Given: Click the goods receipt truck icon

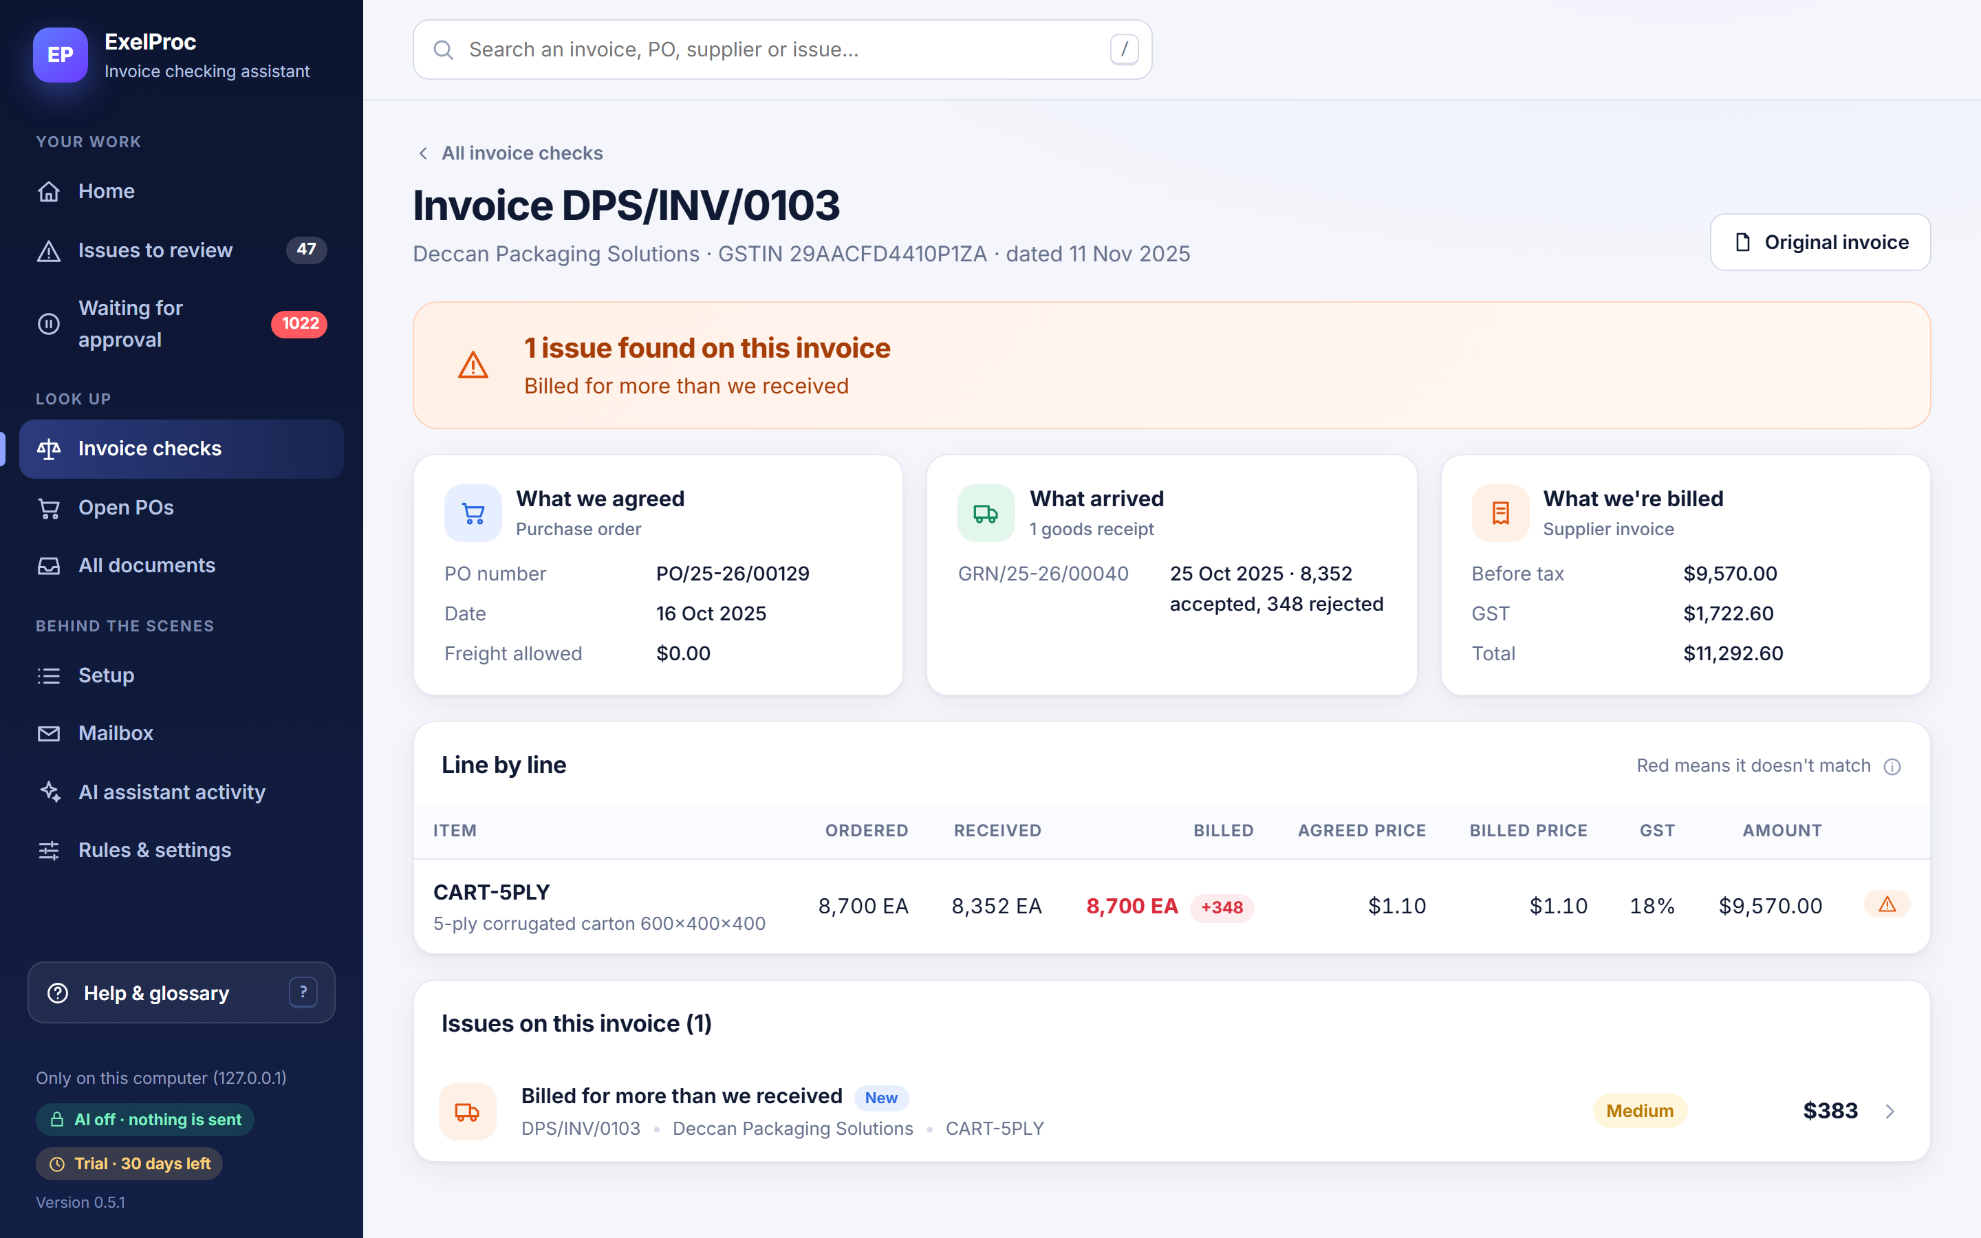Looking at the screenshot, I should pos(986,513).
